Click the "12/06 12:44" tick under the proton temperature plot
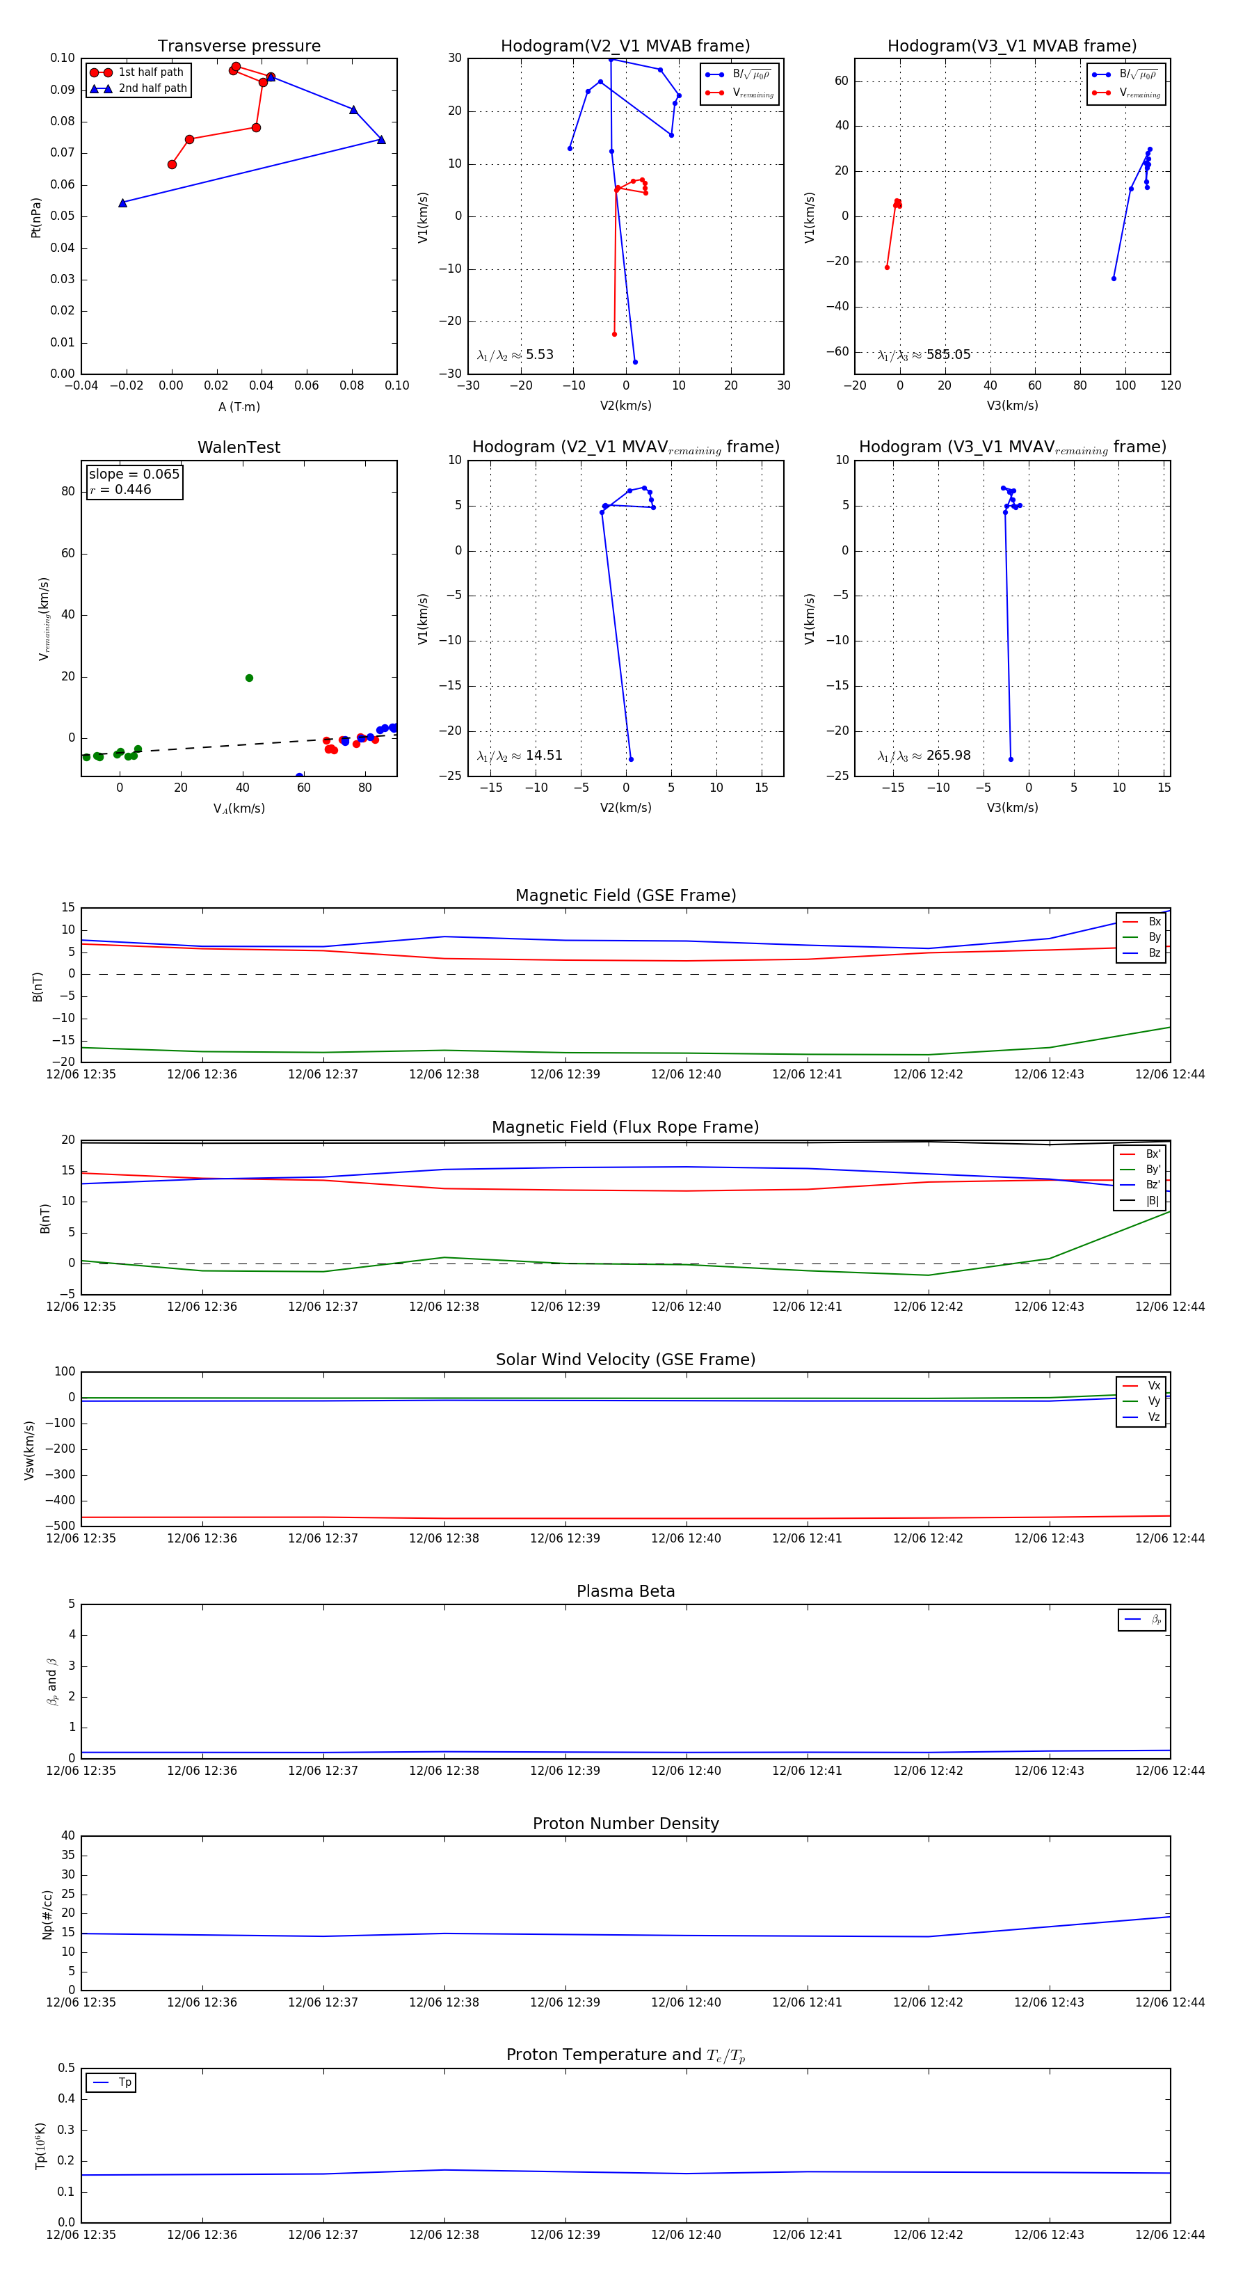The image size is (1252, 2296). pyautogui.click(x=1169, y=2235)
